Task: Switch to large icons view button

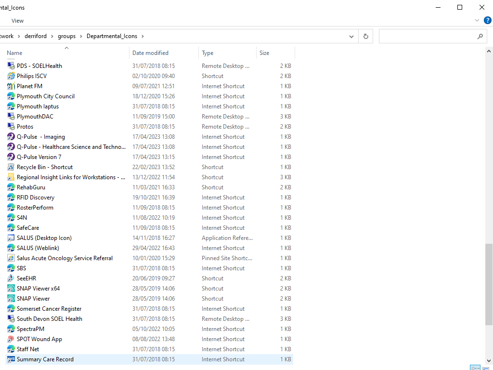Action: pyautogui.click(x=486, y=368)
